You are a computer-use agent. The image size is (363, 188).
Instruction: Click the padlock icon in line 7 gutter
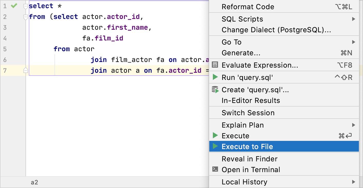pos(25,70)
